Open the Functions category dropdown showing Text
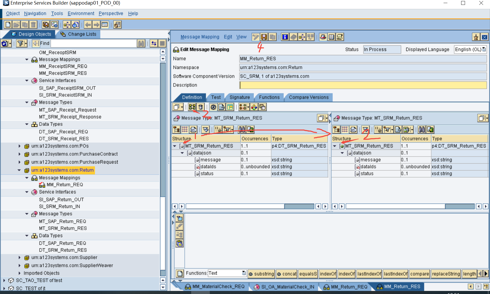490x294 pixels. coord(227,273)
